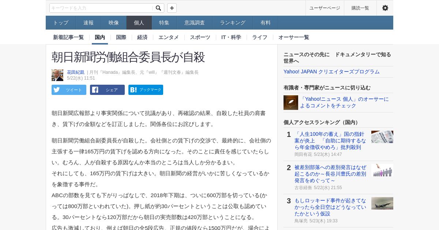Select IT・科学 category
The width and height of the screenshot is (439, 230).
231,37
